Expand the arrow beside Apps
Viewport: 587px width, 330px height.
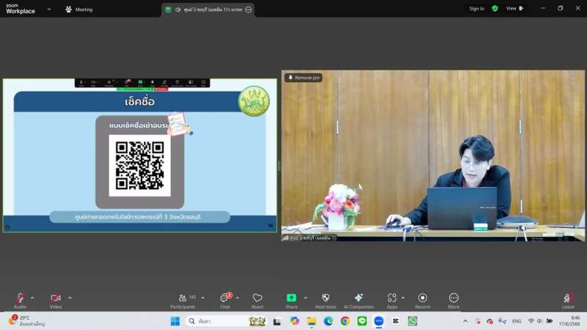click(x=403, y=298)
